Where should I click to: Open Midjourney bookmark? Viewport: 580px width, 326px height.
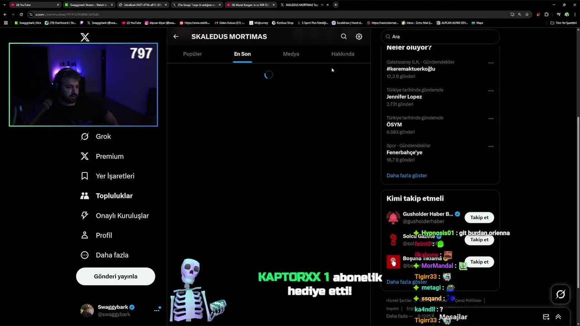point(259,23)
